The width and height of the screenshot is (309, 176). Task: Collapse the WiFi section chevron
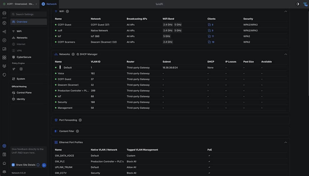286,11
